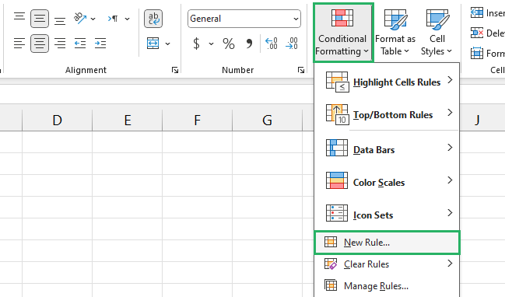Click the Manage Rules icon
The image size is (505, 297).
(331, 285)
